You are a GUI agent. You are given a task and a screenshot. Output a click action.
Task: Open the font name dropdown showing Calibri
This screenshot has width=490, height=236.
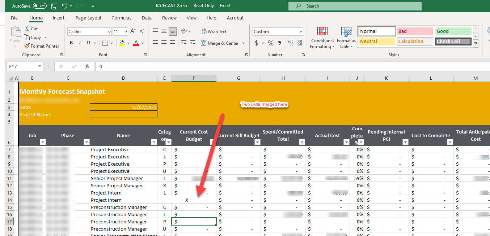(x=109, y=32)
